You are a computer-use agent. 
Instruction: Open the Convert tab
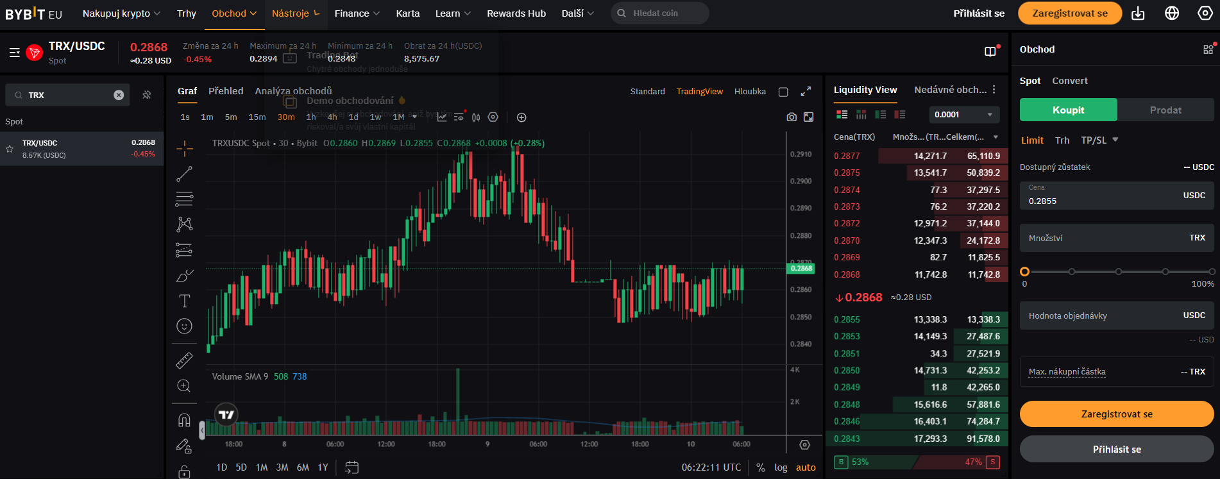coord(1069,81)
